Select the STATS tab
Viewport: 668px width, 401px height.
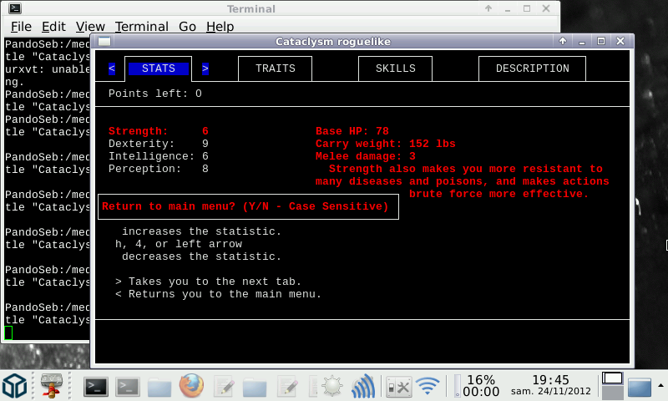coord(159,69)
